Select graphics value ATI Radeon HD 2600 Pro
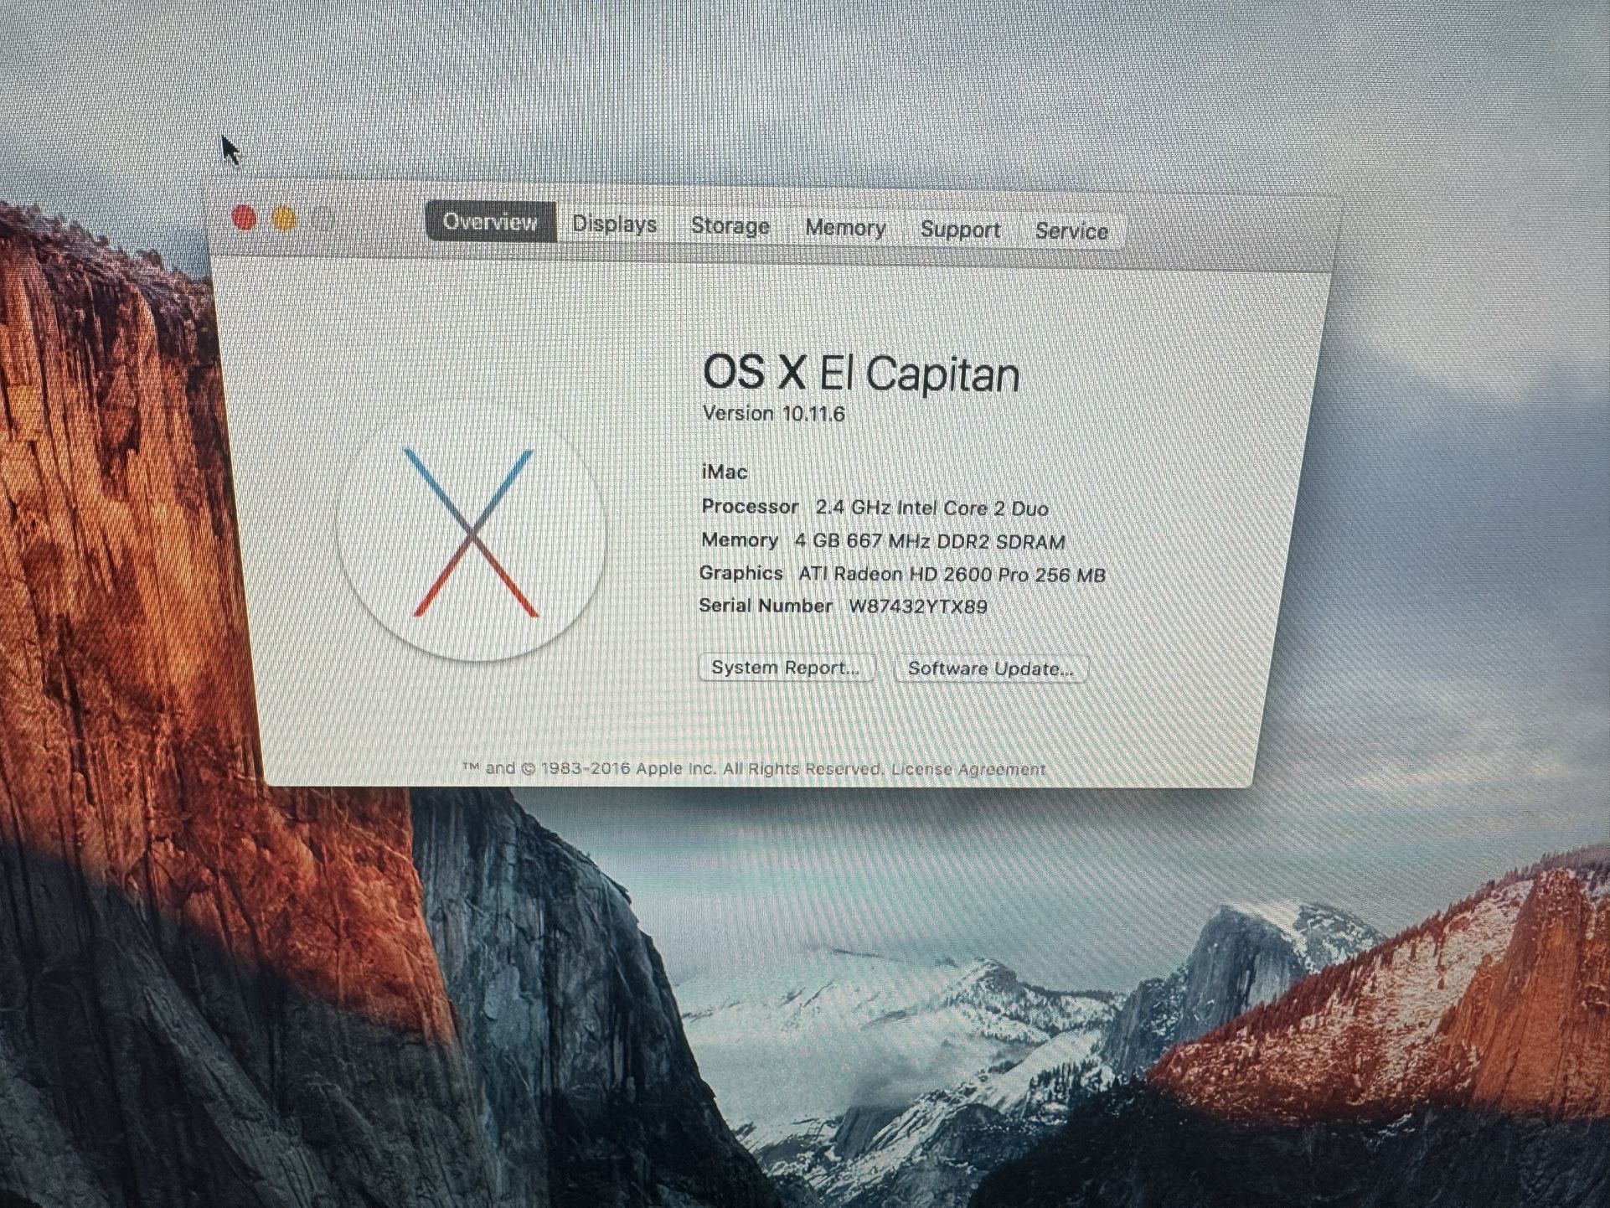The width and height of the screenshot is (1610, 1208). point(952,575)
